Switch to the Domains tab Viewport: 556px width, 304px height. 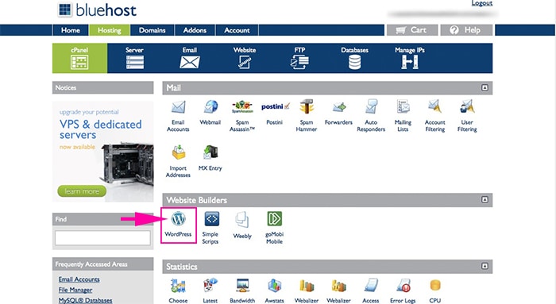click(x=153, y=30)
